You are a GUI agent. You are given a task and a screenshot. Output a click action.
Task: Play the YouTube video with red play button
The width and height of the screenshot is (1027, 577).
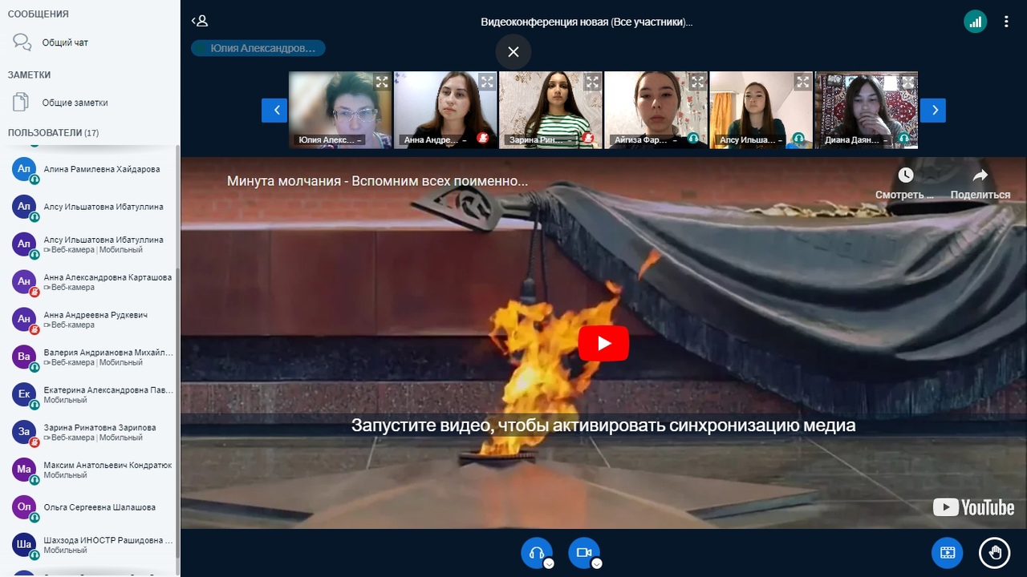(x=603, y=344)
